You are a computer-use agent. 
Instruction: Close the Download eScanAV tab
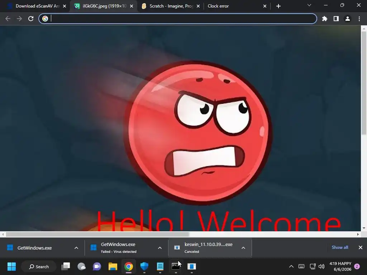pyautogui.click(x=65, y=6)
